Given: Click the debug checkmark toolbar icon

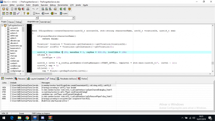Looking at the screenshot, I should point(18,13).
